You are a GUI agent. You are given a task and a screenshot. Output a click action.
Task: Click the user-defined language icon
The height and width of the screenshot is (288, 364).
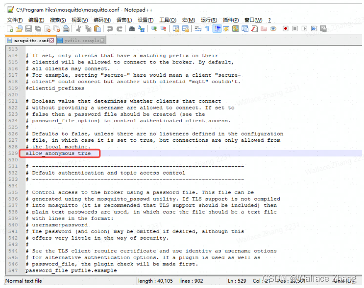(x=226, y=29)
